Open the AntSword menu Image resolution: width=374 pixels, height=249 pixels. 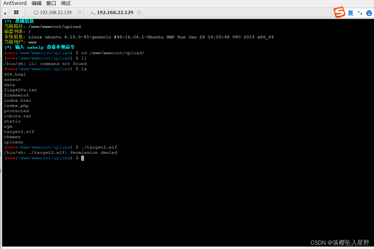tap(15, 3)
